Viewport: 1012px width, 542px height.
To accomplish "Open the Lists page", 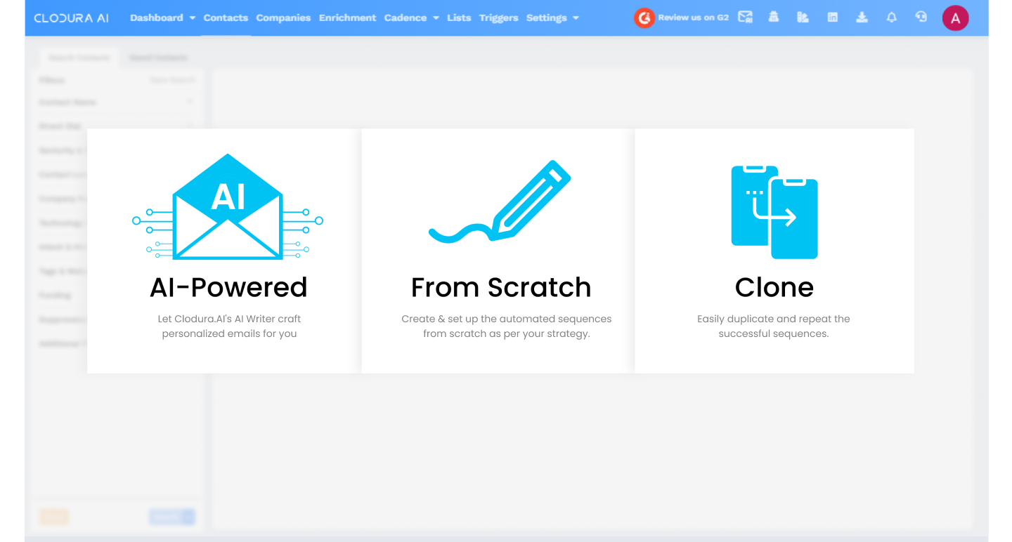I will pyautogui.click(x=459, y=18).
